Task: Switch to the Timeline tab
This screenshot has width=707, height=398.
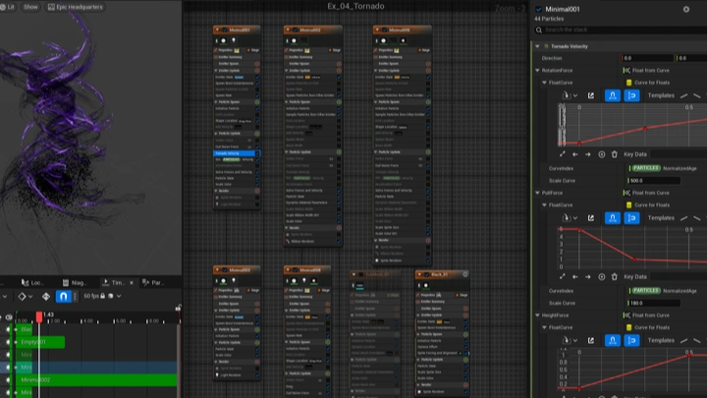Action: tap(114, 282)
